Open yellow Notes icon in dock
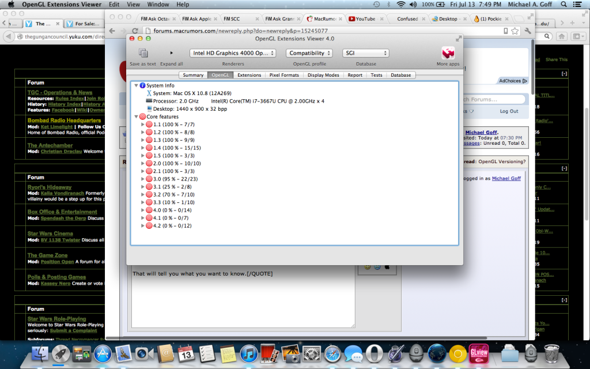This screenshot has height=369, width=590. click(228, 354)
